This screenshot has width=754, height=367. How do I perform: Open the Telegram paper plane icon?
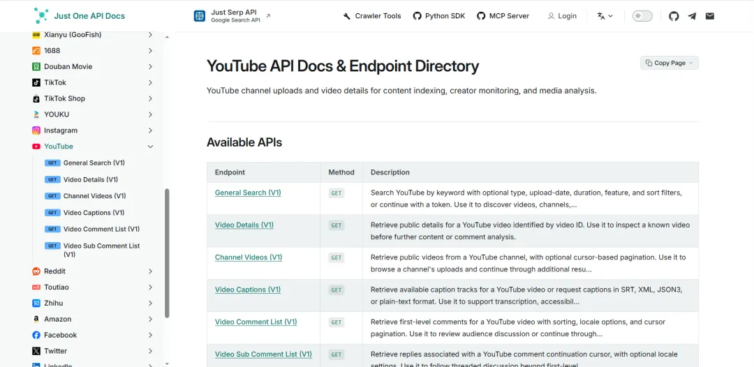[x=691, y=16]
